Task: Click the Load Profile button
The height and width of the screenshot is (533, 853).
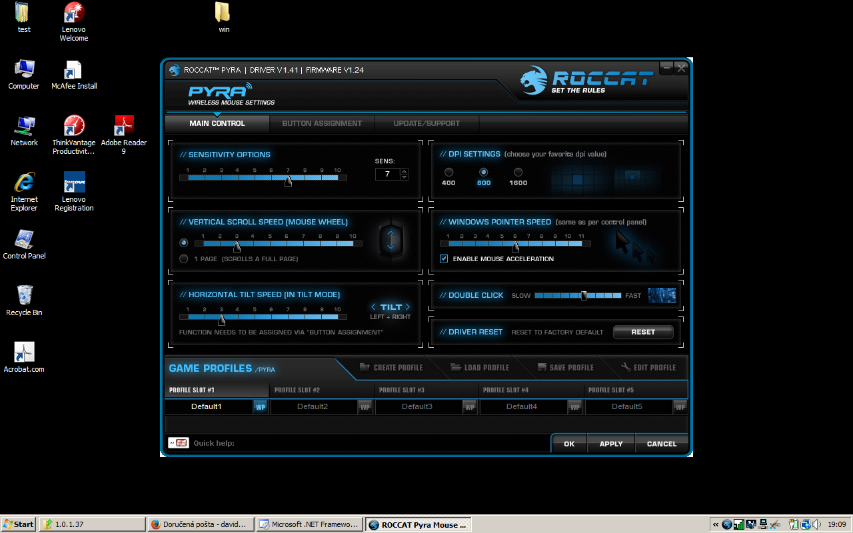Action: click(480, 367)
